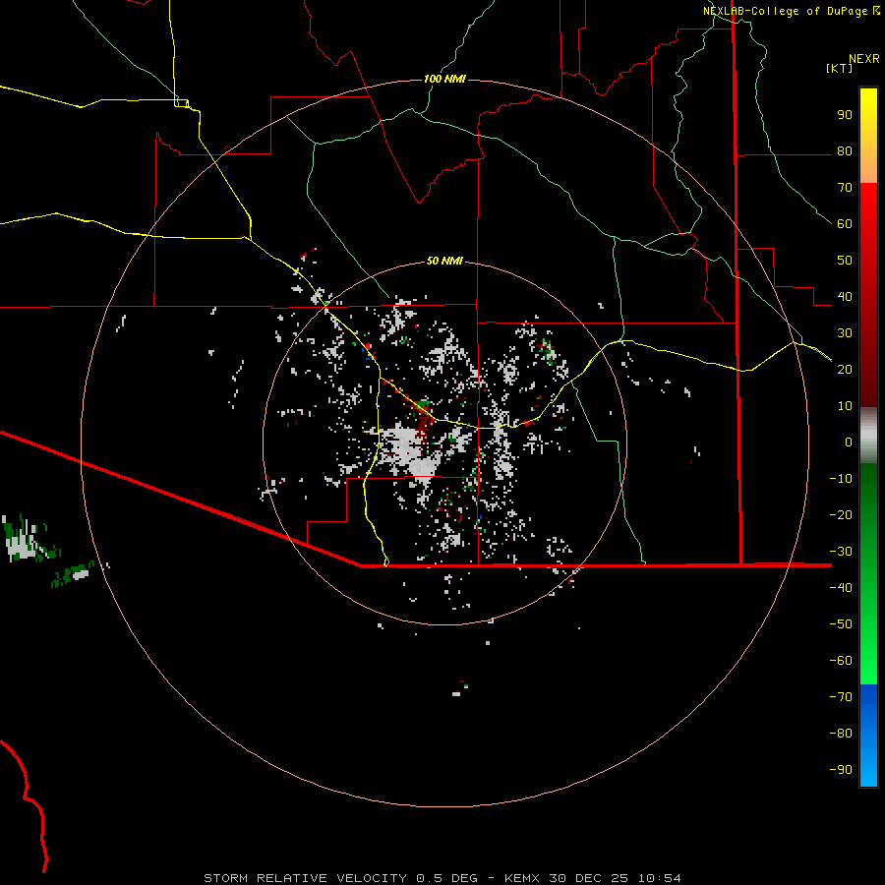Click the -50 value on the velocity scale
The height and width of the screenshot is (885, 885).
tap(841, 624)
